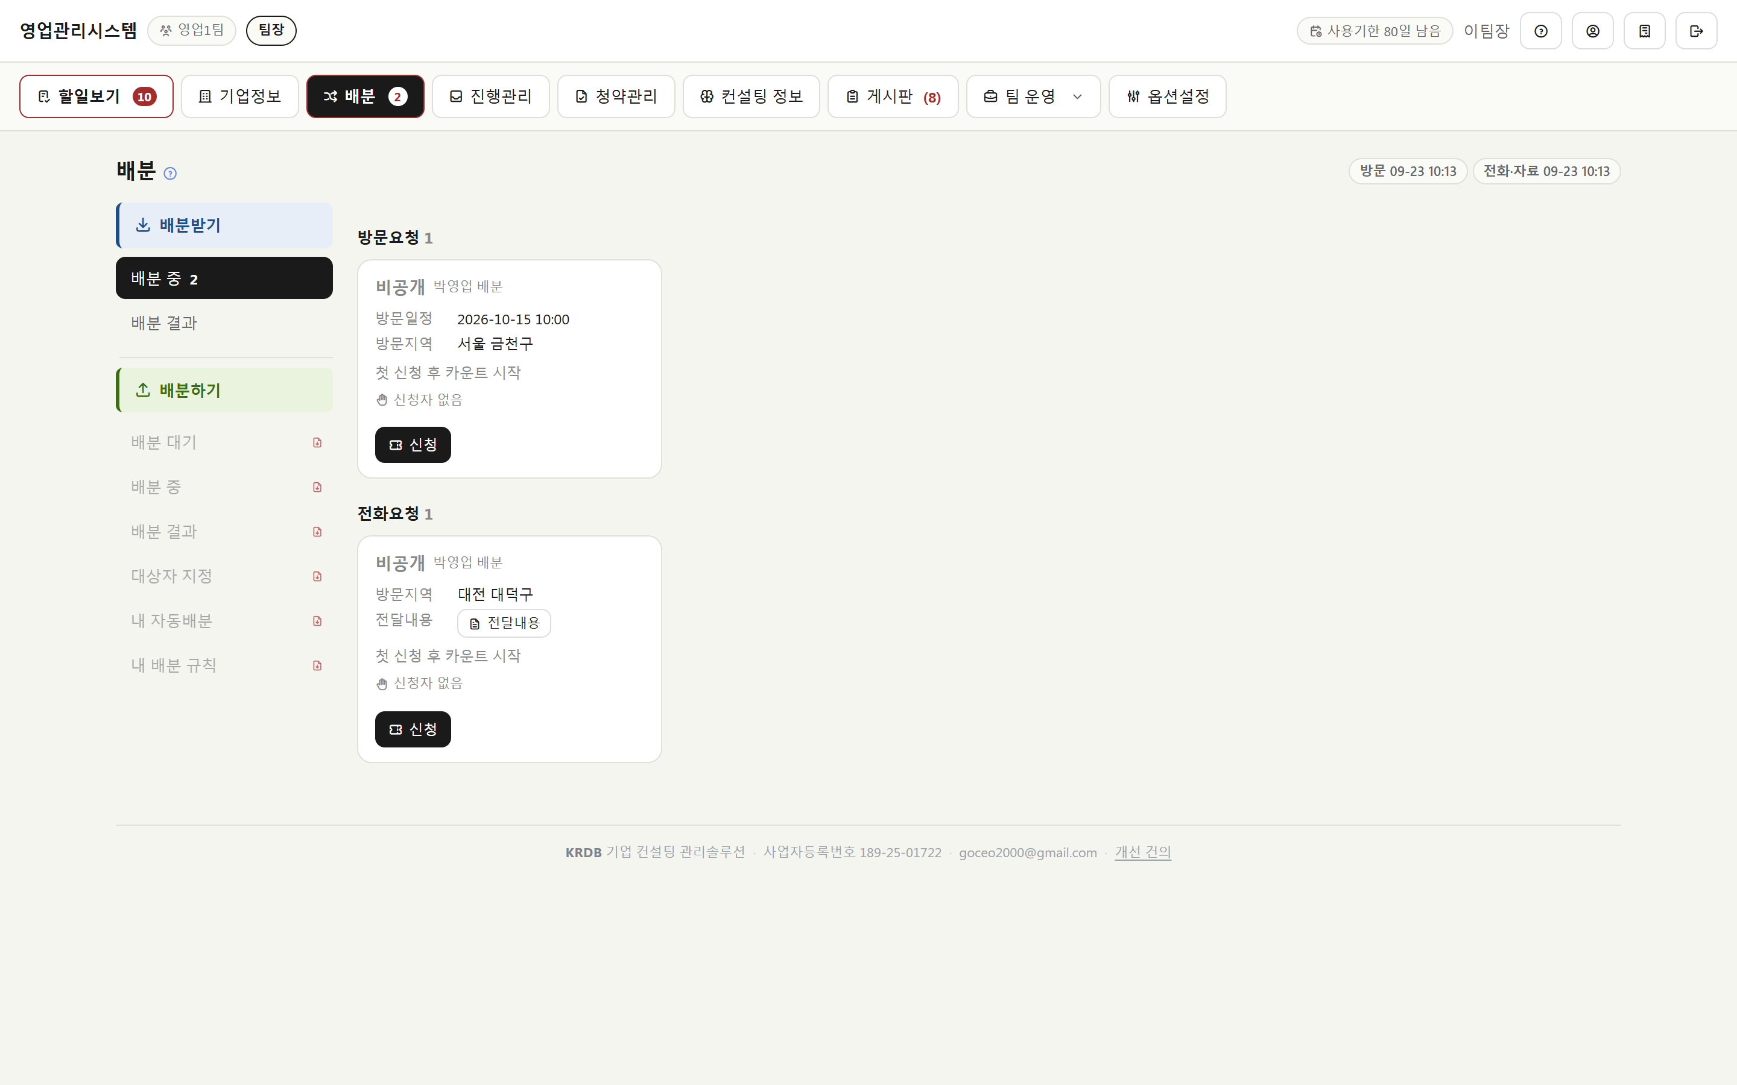The image size is (1737, 1085).
Task: Click the file icon on 배분 결과 row under 배분하기
Action: coord(317,532)
